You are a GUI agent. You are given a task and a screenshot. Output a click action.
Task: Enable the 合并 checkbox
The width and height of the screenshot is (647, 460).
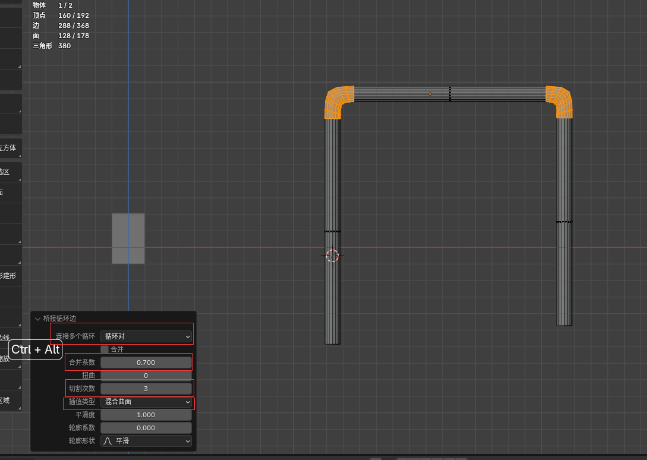[x=105, y=349]
